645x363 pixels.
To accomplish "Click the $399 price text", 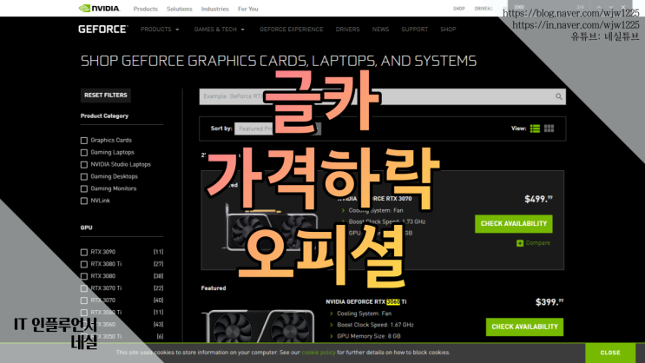I will 550,302.
